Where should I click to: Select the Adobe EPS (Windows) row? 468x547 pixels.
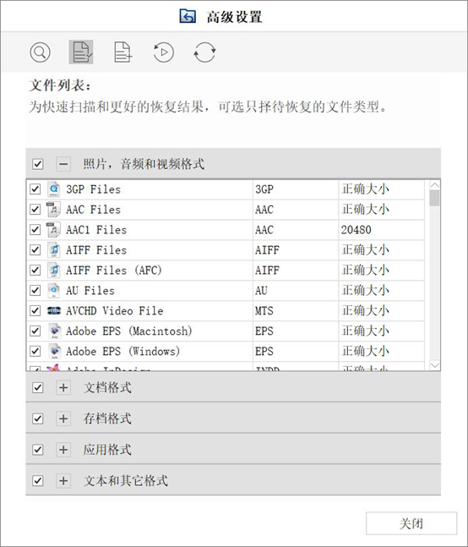[x=226, y=351]
